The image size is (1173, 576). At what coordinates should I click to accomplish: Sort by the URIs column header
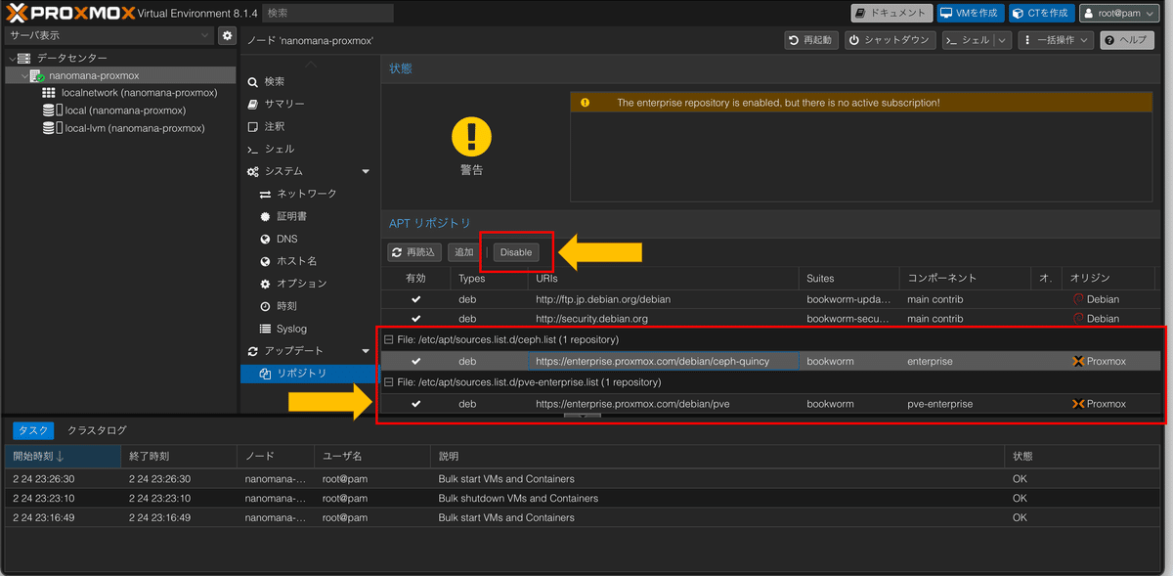(663, 279)
